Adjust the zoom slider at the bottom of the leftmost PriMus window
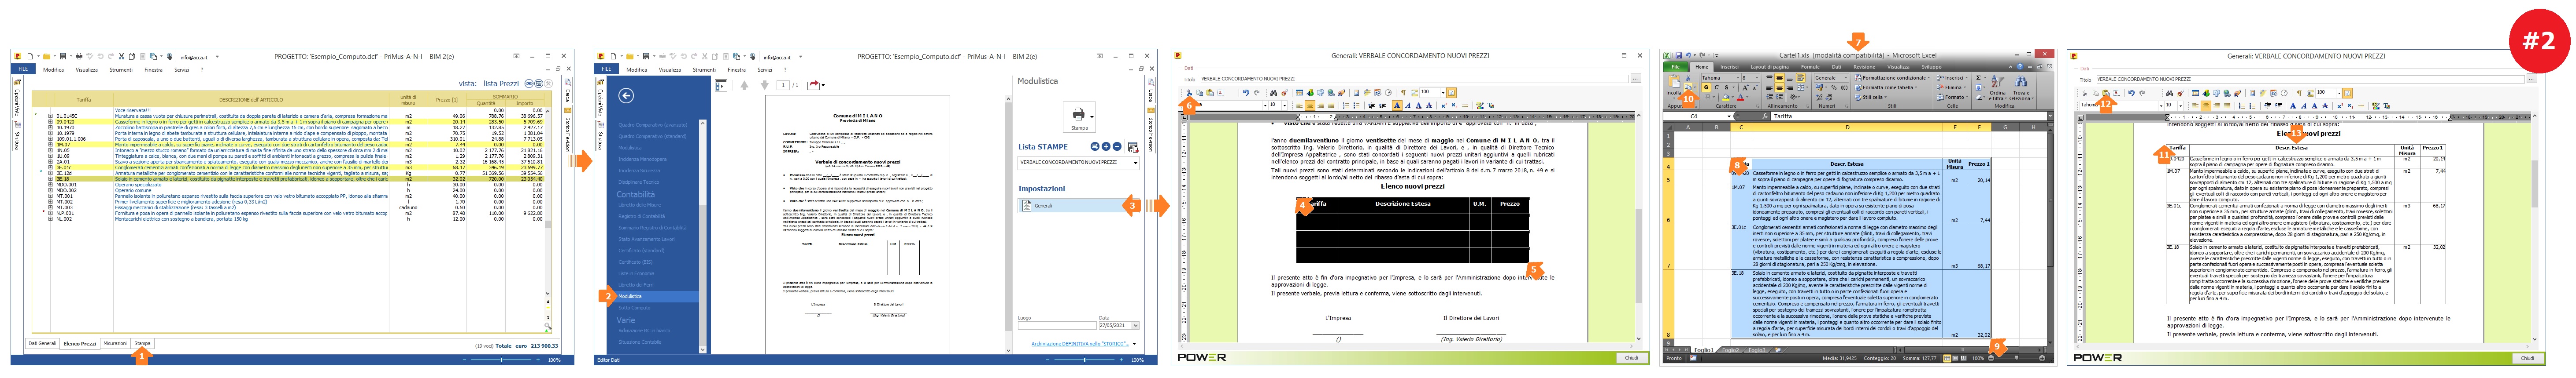 coord(502,360)
